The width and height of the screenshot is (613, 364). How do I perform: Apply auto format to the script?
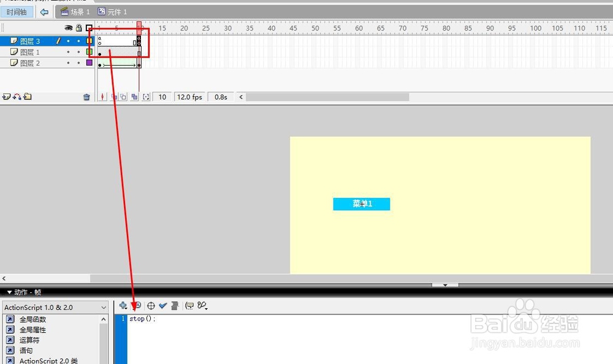tap(175, 306)
